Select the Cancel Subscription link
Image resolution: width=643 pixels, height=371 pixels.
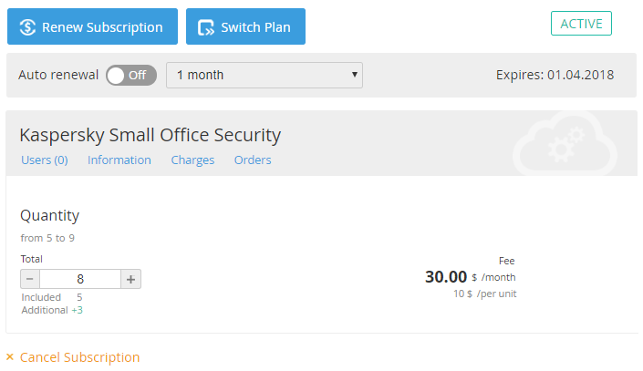pos(80,357)
